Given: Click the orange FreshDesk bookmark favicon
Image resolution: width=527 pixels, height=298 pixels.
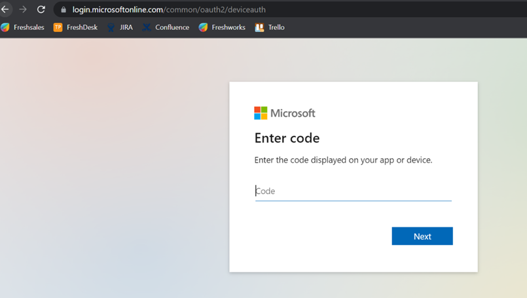Looking at the screenshot, I should (58, 27).
